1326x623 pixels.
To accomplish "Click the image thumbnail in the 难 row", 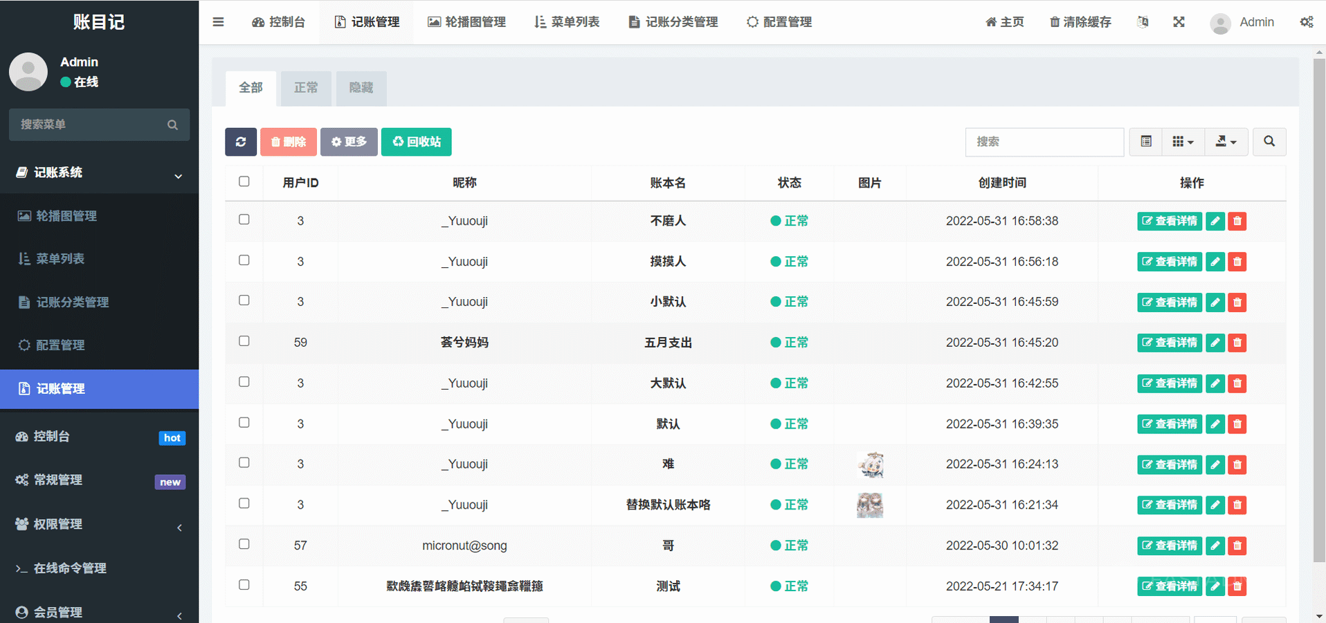I will click(870, 464).
